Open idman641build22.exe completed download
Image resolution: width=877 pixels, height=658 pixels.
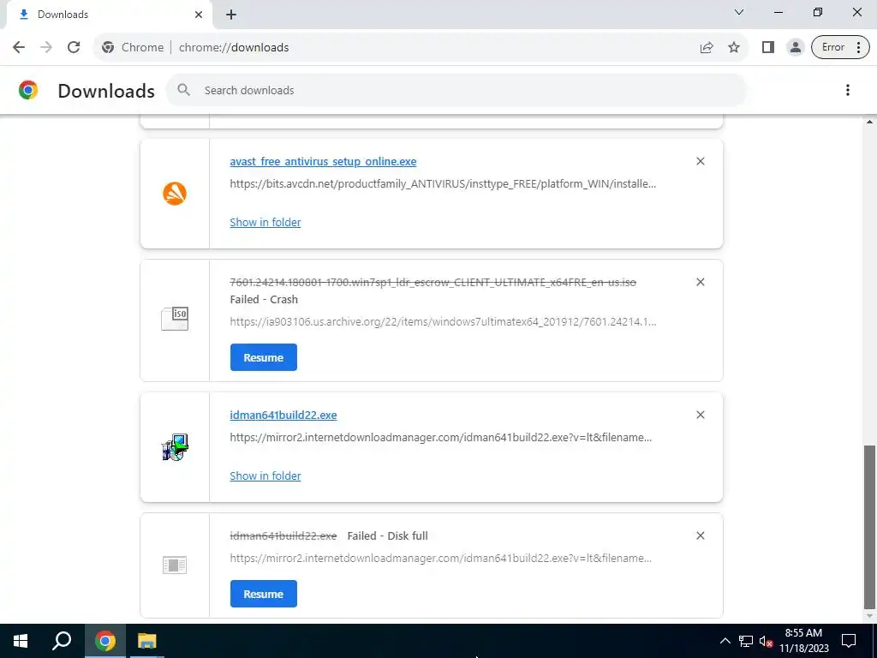click(283, 416)
